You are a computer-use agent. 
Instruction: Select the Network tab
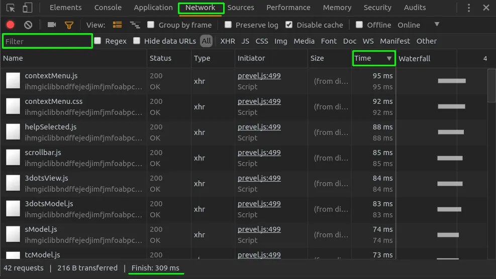[200, 8]
